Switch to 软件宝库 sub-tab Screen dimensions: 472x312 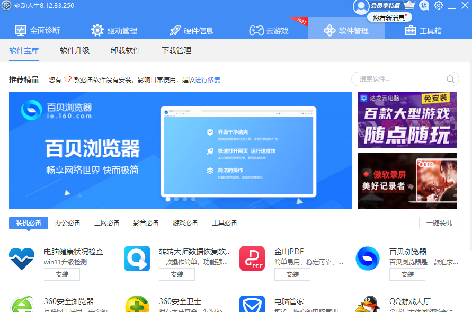[x=24, y=50]
